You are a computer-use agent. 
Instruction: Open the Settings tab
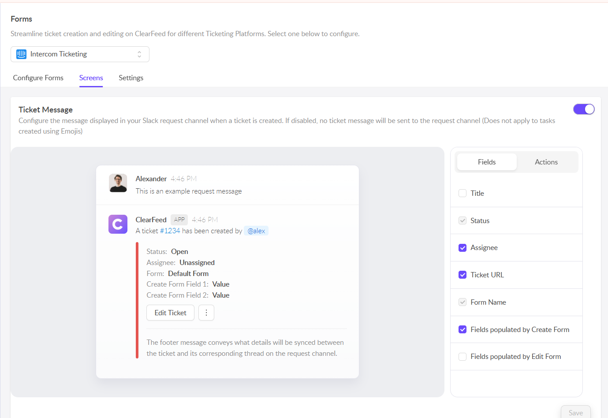pos(131,78)
